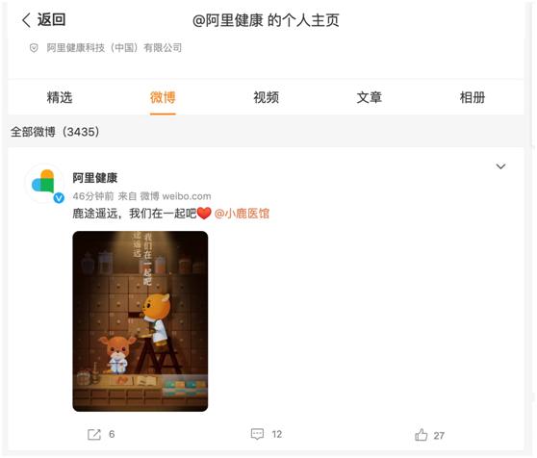Go to the 文章 tab
The image size is (537, 458).
coord(370,97)
